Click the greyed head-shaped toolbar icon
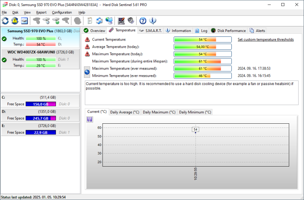The height and width of the screenshot is (200, 304). [78, 21]
